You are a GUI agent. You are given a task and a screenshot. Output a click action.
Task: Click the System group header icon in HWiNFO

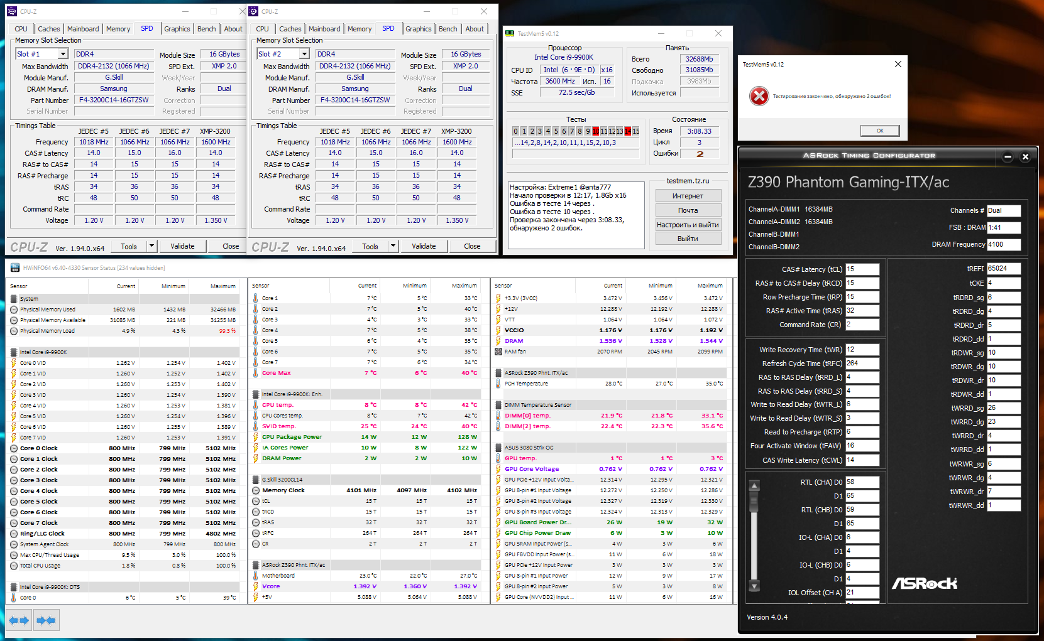[x=14, y=299]
